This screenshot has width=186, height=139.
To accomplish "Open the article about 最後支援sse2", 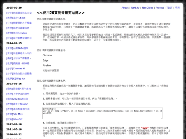I will 17,104.
